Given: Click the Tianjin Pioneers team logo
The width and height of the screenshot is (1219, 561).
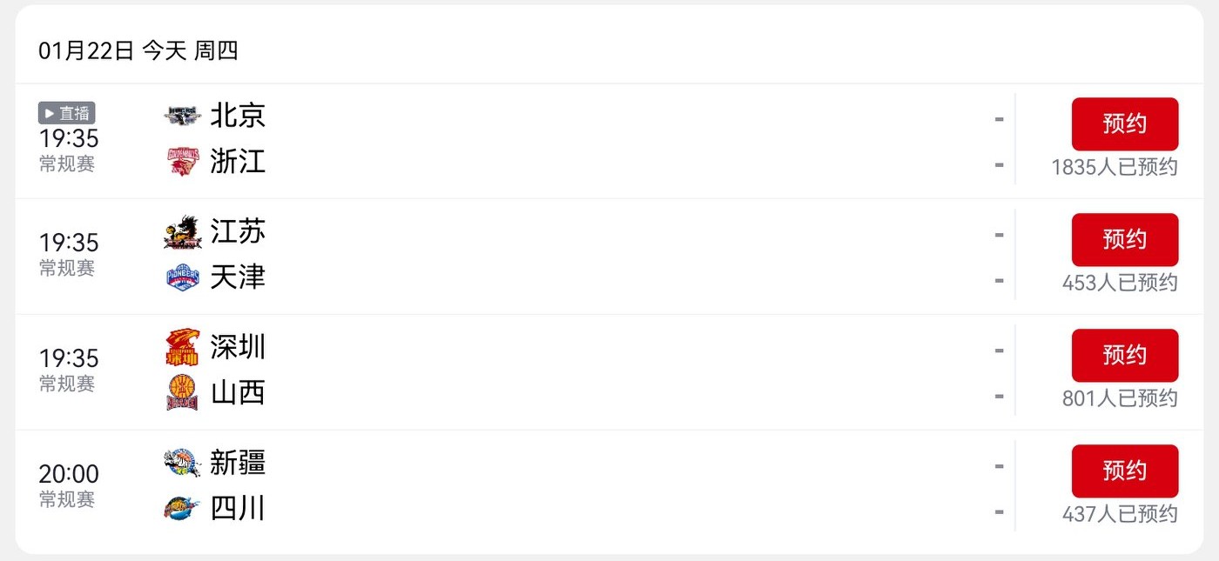Looking at the screenshot, I should point(183,277).
